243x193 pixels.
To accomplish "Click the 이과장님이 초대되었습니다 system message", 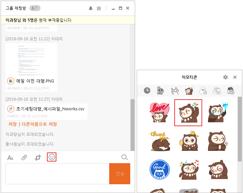I will pos(30,134).
